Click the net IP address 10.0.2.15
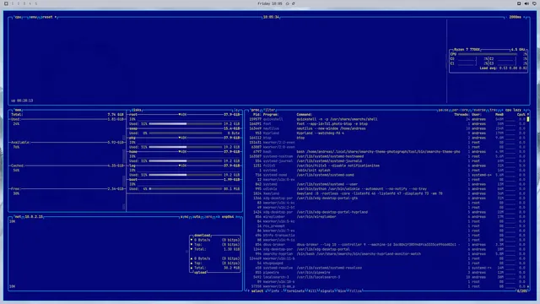 (34, 217)
